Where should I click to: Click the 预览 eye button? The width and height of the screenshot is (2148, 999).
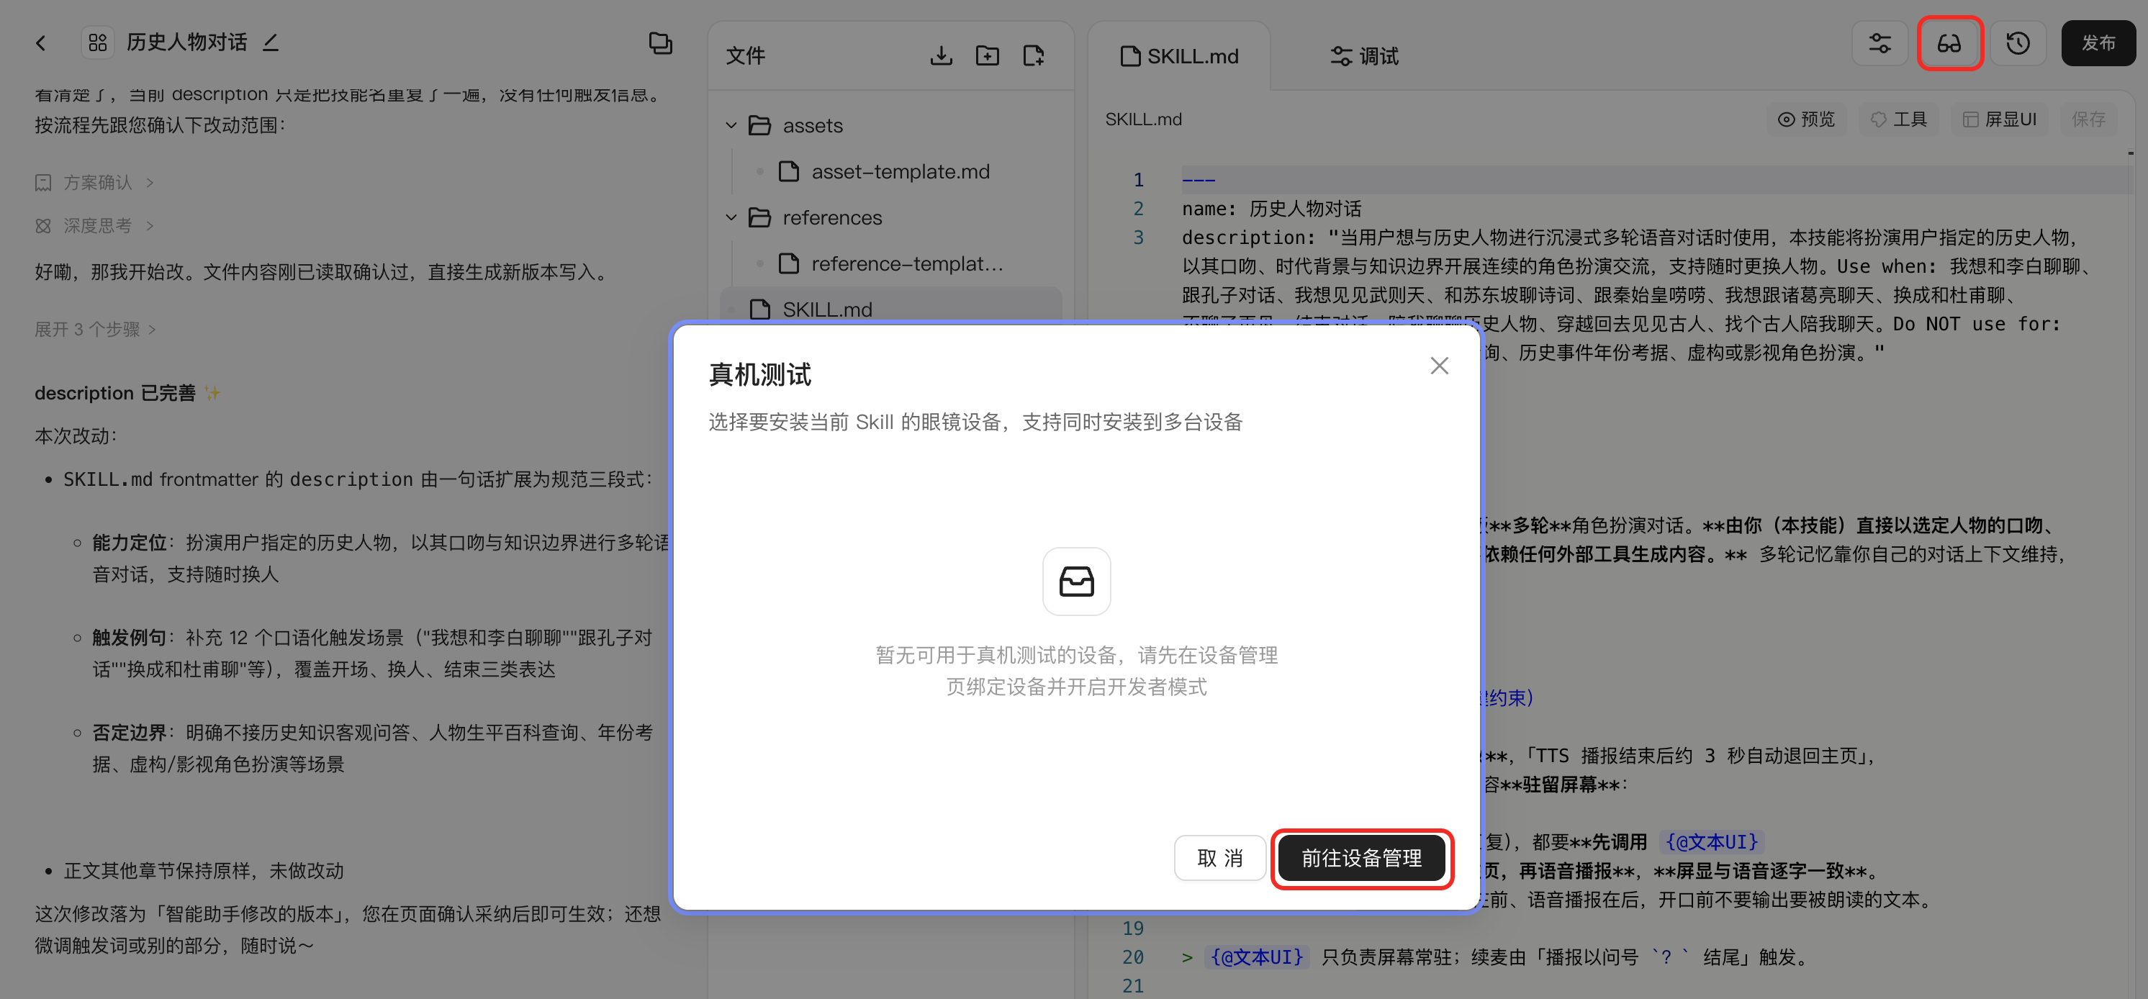coord(1806,119)
